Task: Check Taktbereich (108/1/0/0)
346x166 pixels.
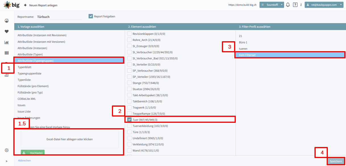Action: click(x=129, y=101)
